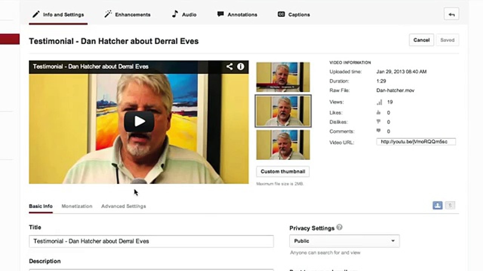Click the video title in the player overlay
The height and width of the screenshot is (271, 483).
(91, 67)
